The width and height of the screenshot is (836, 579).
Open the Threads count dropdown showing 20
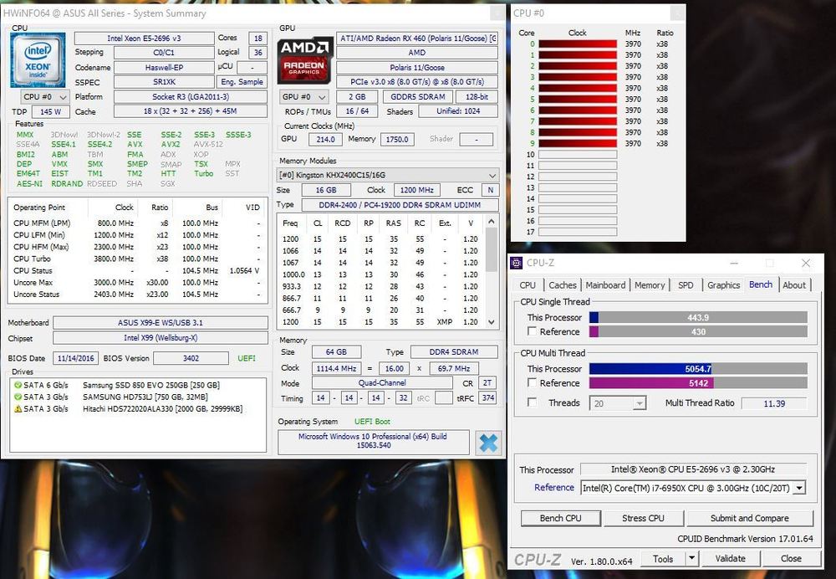click(x=640, y=403)
